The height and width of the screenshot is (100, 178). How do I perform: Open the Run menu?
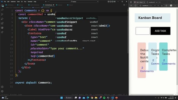[x=25, y=2]
